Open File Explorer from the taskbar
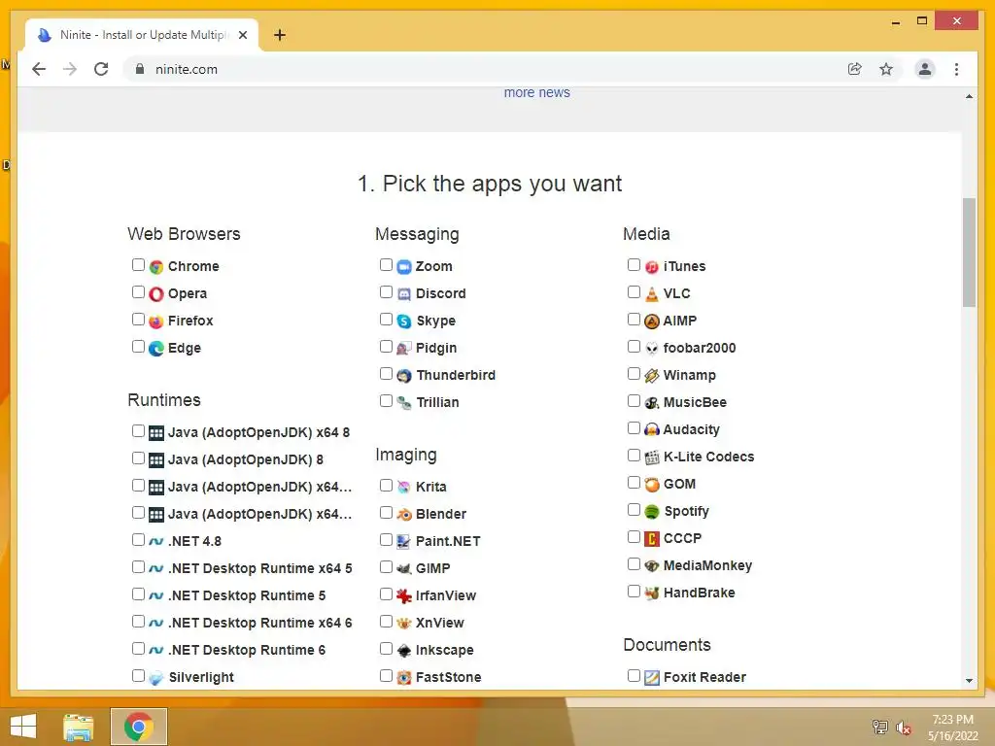The image size is (995, 746). [x=79, y=727]
